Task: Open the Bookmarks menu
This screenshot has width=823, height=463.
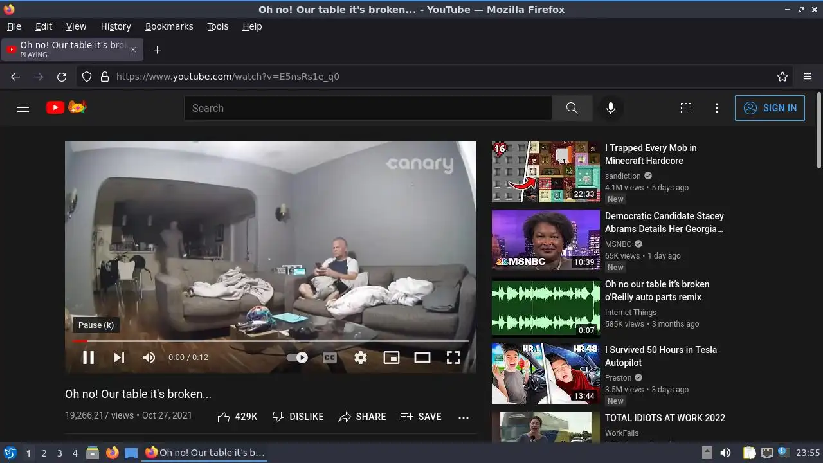Action: click(x=169, y=26)
